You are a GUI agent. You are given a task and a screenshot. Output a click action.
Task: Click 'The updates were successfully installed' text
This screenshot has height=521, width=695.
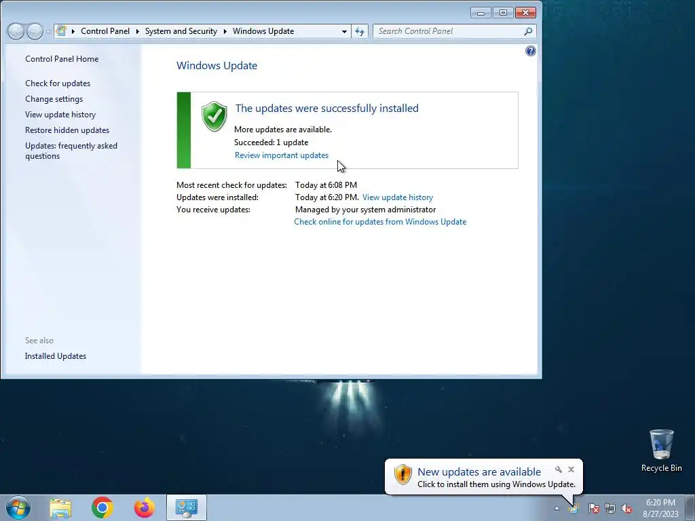[x=326, y=108]
